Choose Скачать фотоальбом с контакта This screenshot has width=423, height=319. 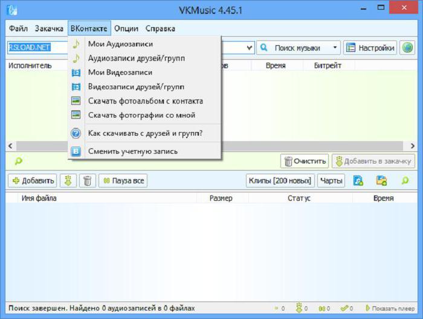tap(144, 101)
